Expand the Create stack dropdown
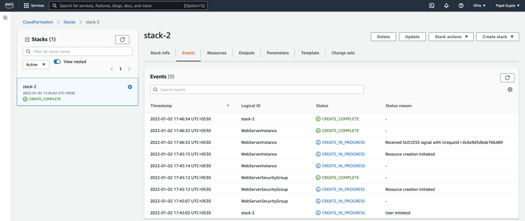This screenshot has height=221, width=525. click(x=498, y=37)
